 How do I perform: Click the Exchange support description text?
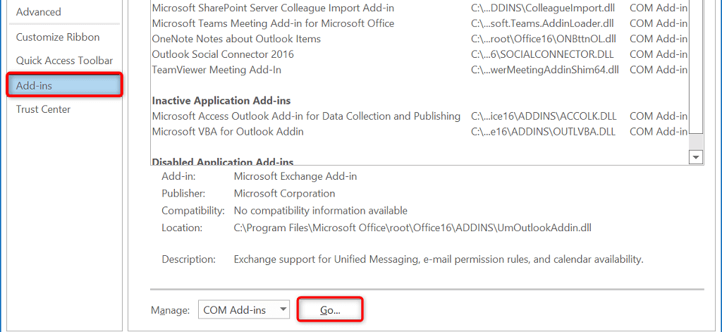[438, 259]
